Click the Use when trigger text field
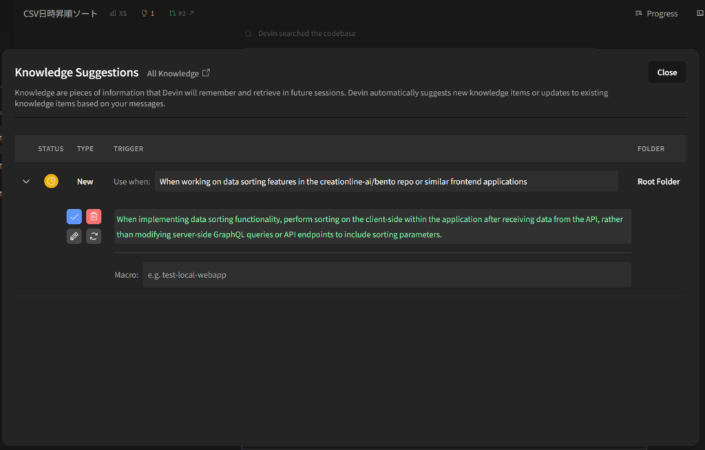The width and height of the screenshot is (705, 450). [386, 181]
